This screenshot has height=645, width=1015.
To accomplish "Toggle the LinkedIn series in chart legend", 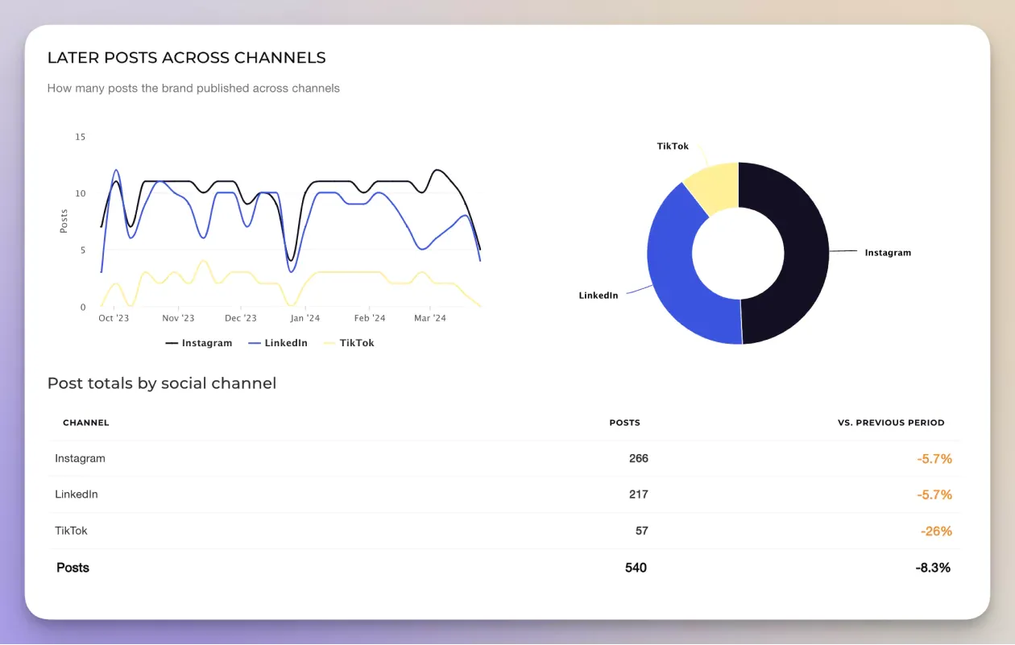I will 278,343.
